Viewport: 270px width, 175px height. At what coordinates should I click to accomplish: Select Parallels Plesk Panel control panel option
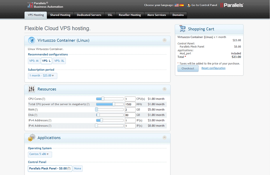coord(50,168)
